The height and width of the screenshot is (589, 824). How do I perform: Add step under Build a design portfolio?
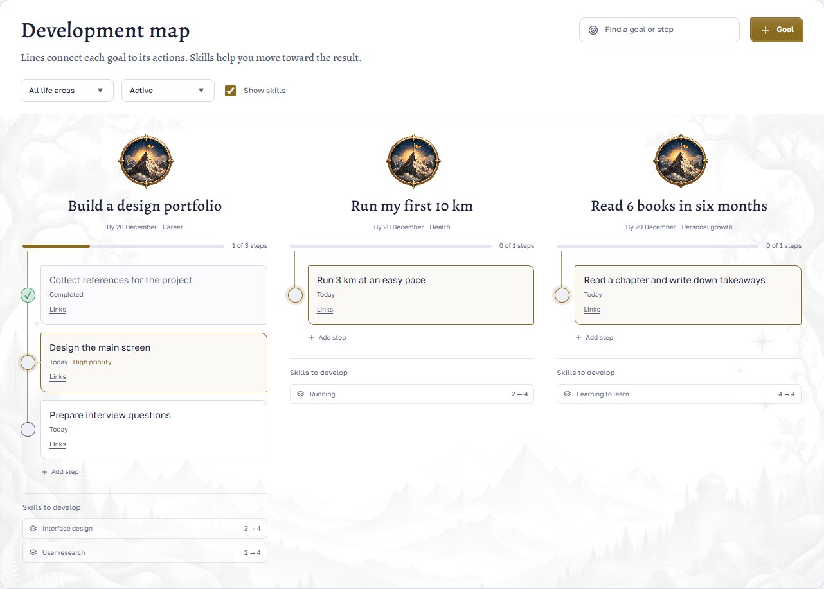(60, 472)
